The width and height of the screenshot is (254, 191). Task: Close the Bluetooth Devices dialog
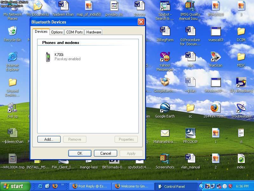tap(141, 22)
